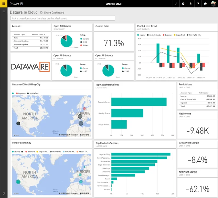Click the -62.1% Net Profit Margin value

click(x=197, y=189)
